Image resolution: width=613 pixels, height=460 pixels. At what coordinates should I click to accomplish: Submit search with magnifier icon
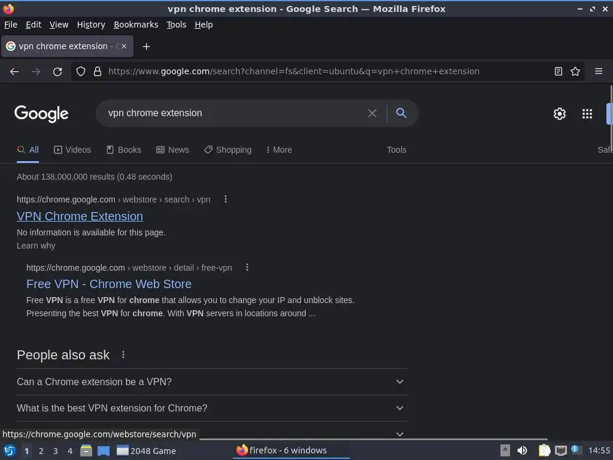[x=401, y=113]
